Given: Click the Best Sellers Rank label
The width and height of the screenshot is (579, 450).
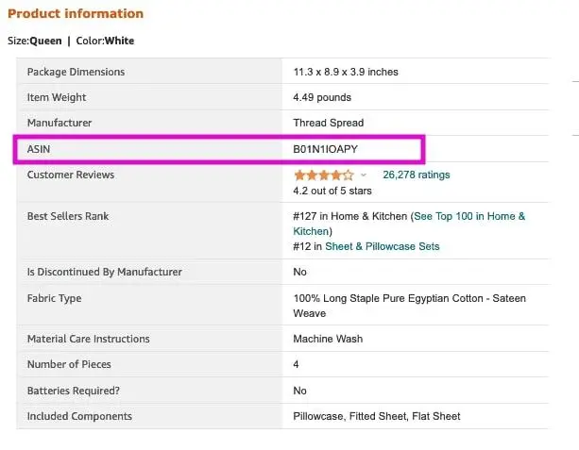Looking at the screenshot, I should click(68, 216).
